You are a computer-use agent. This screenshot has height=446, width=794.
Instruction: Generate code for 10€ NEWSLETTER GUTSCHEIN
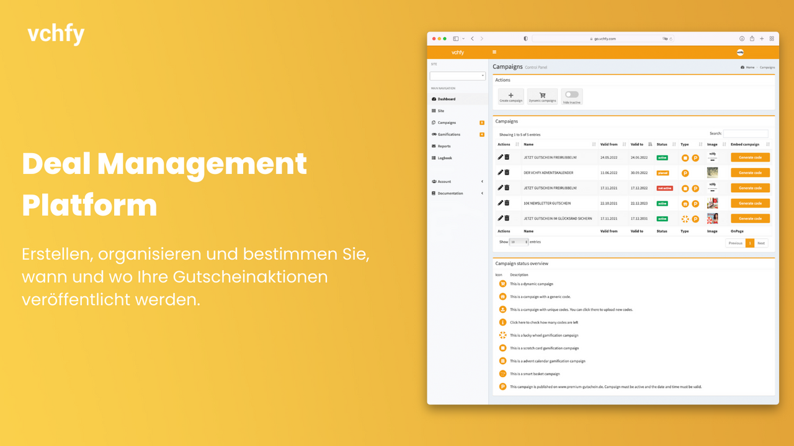[x=750, y=203]
